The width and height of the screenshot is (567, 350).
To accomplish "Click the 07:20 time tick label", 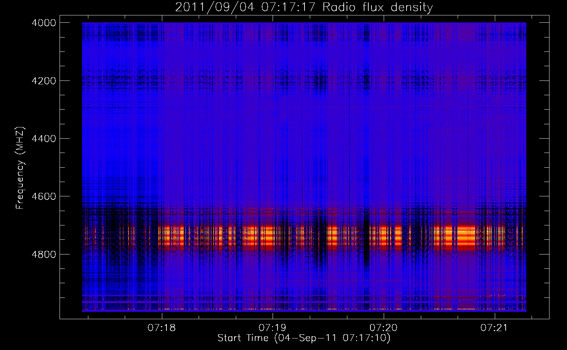I will point(384,328).
